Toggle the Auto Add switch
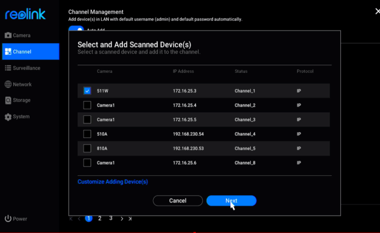The image size is (380, 233). (76, 29)
